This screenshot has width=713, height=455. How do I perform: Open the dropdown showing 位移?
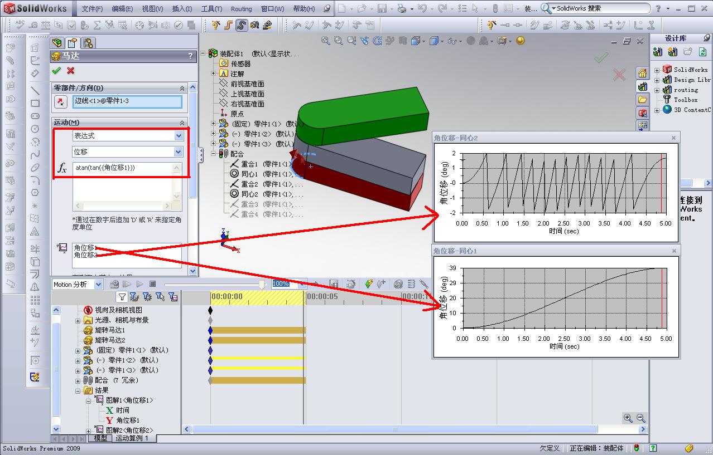[x=179, y=151]
